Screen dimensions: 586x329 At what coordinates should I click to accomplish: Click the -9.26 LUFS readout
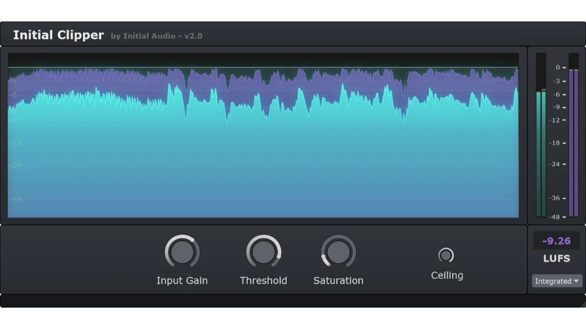tap(557, 241)
